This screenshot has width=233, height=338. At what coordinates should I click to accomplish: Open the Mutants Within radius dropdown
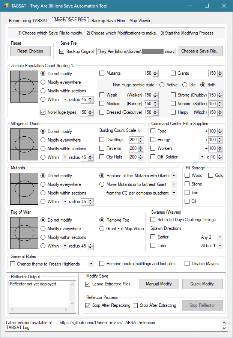click(x=65, y=202)
